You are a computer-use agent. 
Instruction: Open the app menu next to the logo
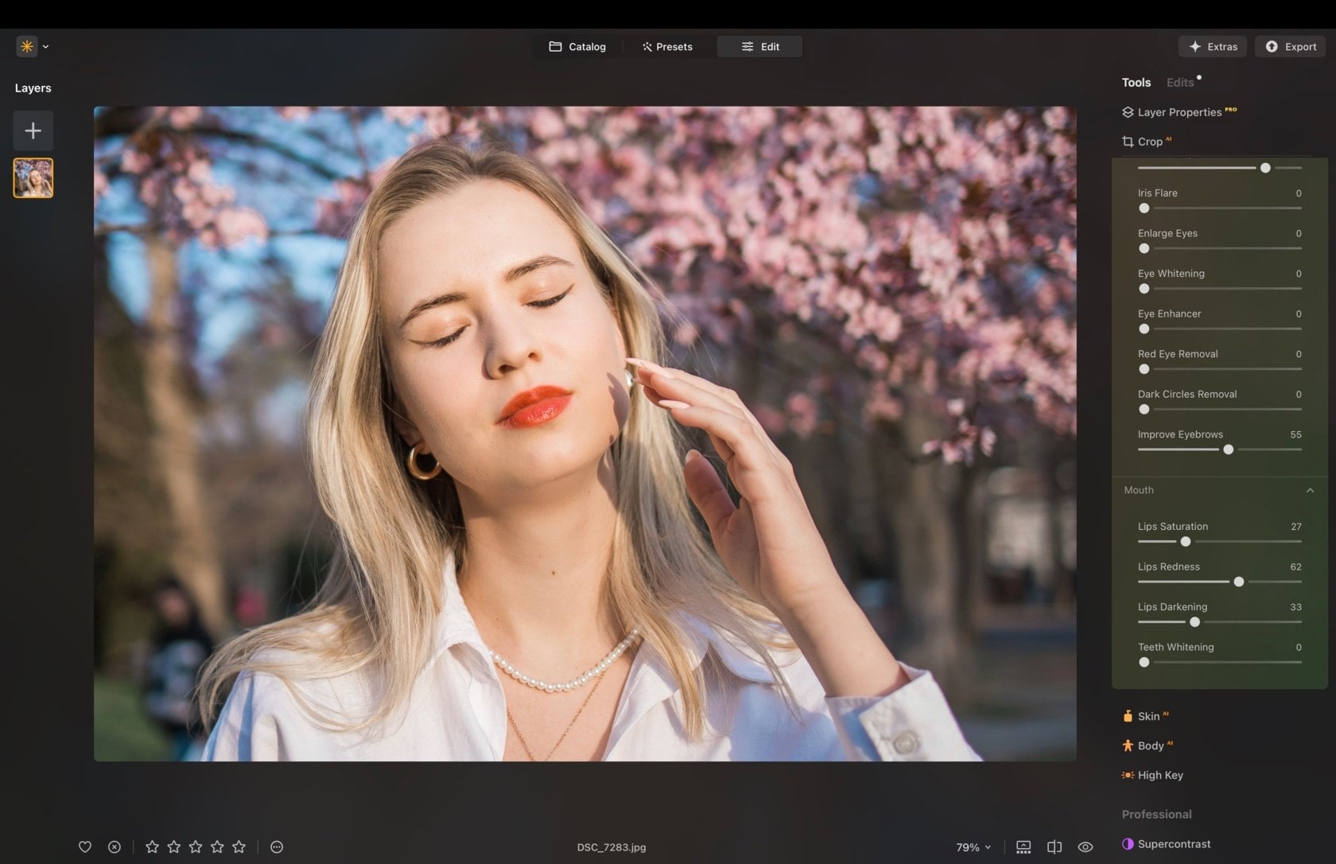pos(45,46)
